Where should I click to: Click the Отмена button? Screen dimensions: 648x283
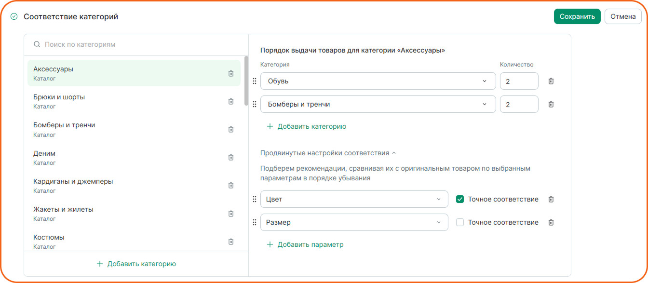(623, 16)
